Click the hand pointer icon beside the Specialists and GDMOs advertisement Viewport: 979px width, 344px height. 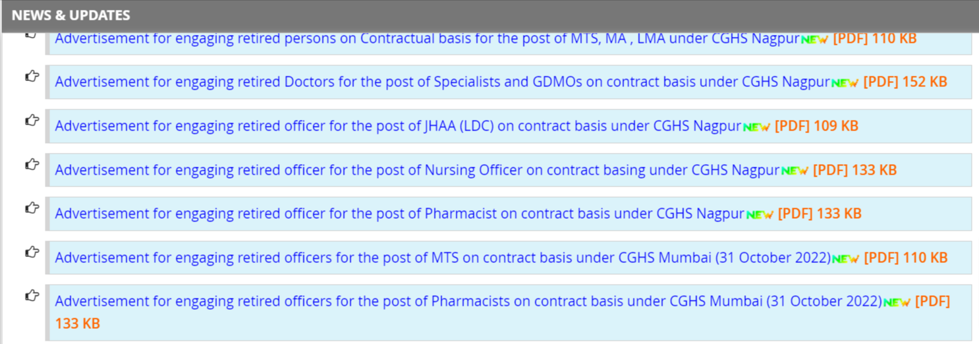(32, 76)
